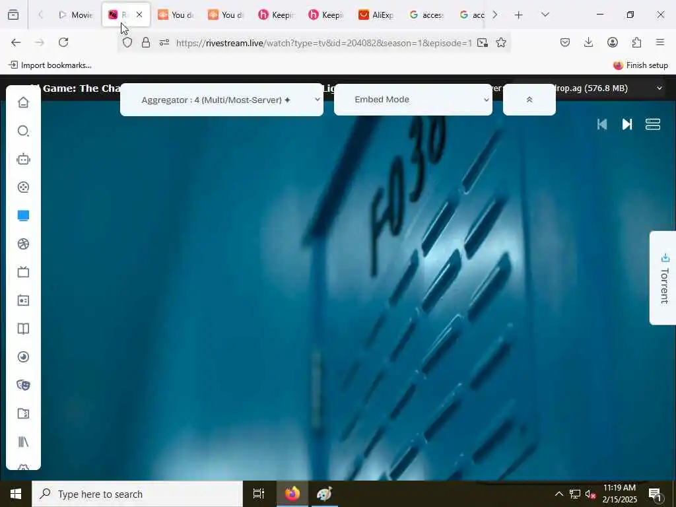
Task: Open the Home icon in sidebar
Action: (x=23, y=102)
